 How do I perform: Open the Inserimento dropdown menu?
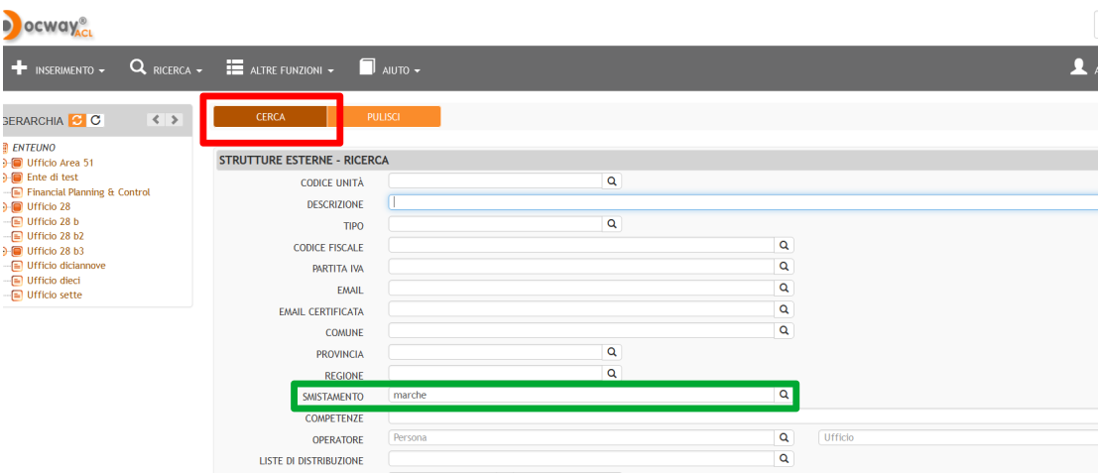click(x=61, y=70)
